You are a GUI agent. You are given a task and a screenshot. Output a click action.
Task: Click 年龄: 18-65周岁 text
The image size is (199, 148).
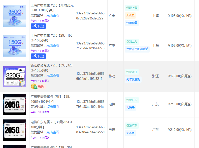coord(40,51)
